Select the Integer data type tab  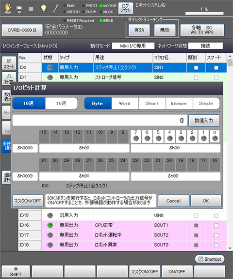179,103
